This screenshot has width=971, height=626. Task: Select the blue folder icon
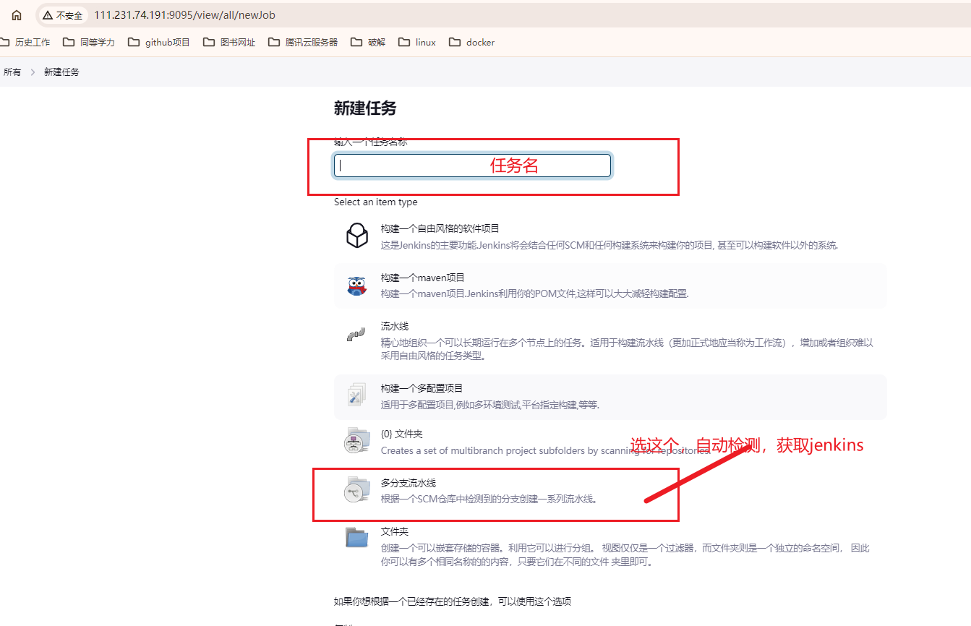click(357, 537)
